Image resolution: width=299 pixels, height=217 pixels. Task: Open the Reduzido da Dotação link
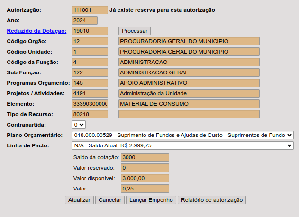(36, 31)
